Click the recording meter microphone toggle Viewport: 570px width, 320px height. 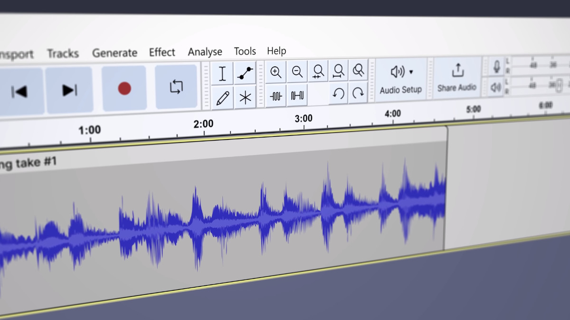tap(496, 66)
